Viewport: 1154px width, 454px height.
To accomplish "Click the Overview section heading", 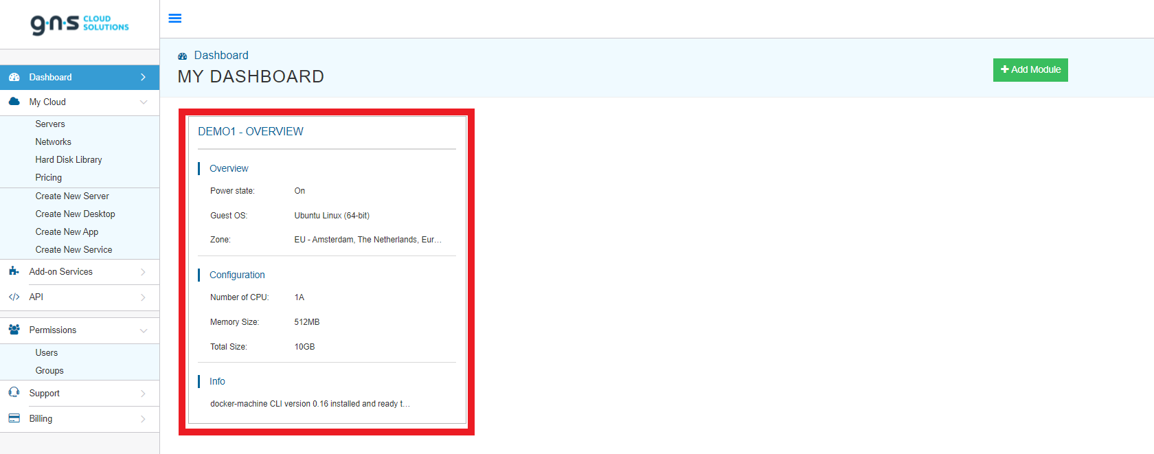I will (229, 168).
